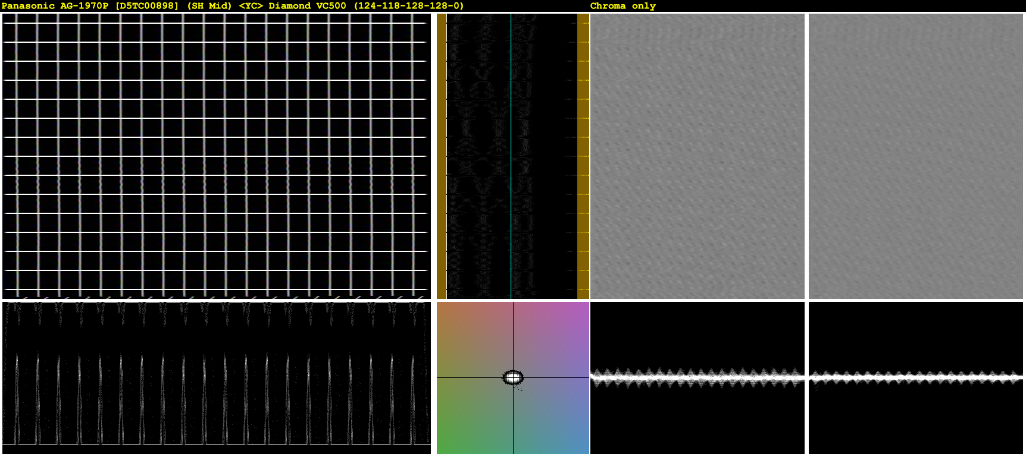Click the right chroma waveform trace
The height and width of the screenshot is (454, 1026).
[x=916, y=377]
